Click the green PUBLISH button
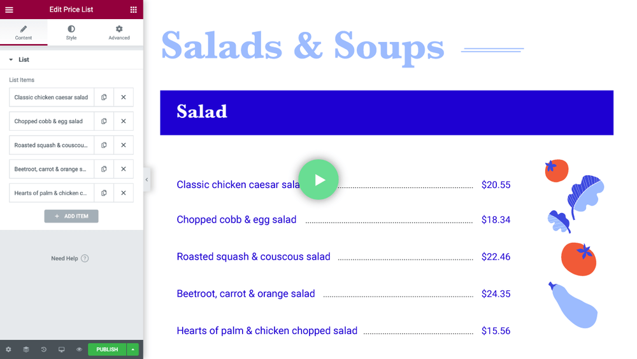This screenshot has width=637, height=359. click(x=107, y=349)
